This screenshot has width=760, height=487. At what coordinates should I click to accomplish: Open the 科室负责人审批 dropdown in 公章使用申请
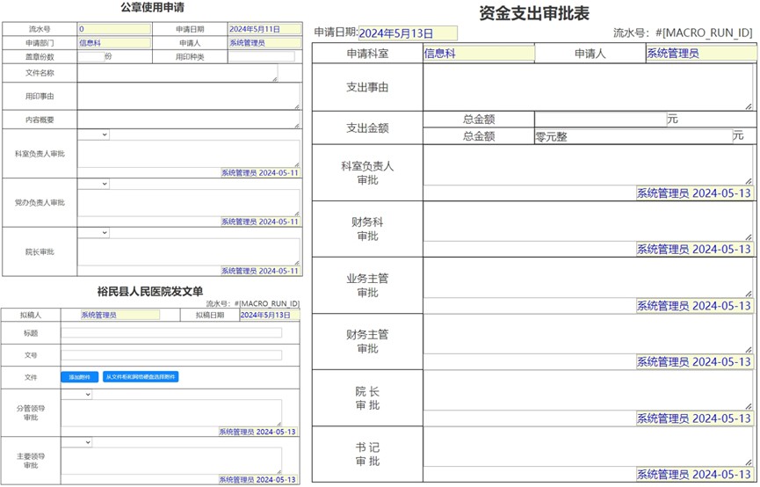coord(93,134)
